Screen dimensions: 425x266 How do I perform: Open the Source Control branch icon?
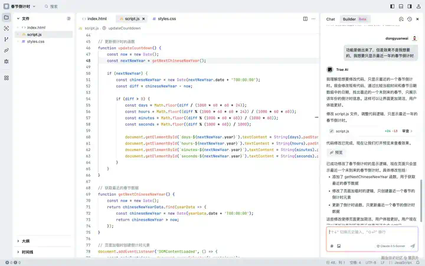pos(6,40)
